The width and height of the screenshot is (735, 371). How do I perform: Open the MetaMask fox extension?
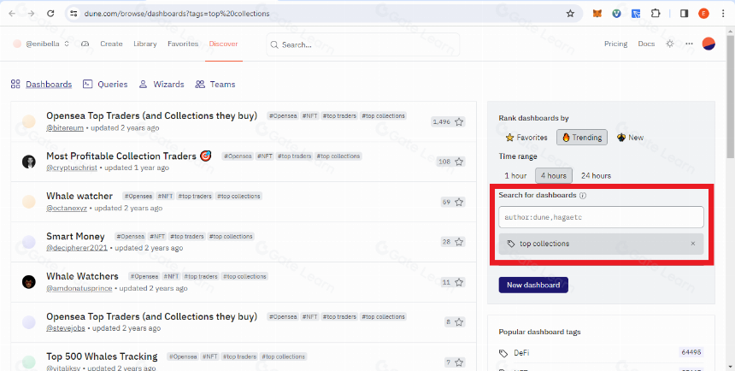pyautogui.click(x=597, y=14)
